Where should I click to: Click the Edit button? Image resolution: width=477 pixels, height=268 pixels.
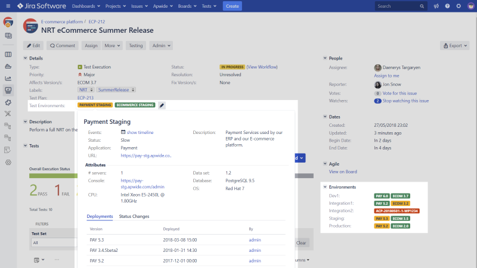coord(33,46)
